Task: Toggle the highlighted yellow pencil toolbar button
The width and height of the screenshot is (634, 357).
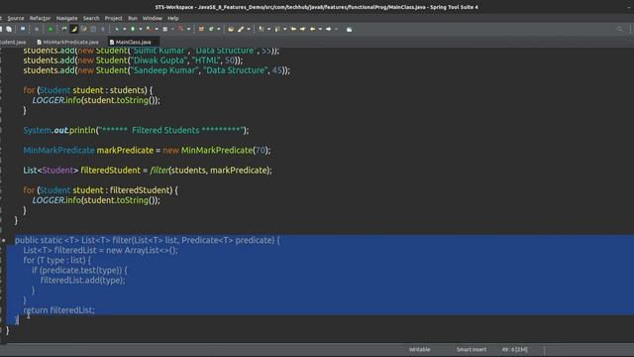Action: point(74,29)
